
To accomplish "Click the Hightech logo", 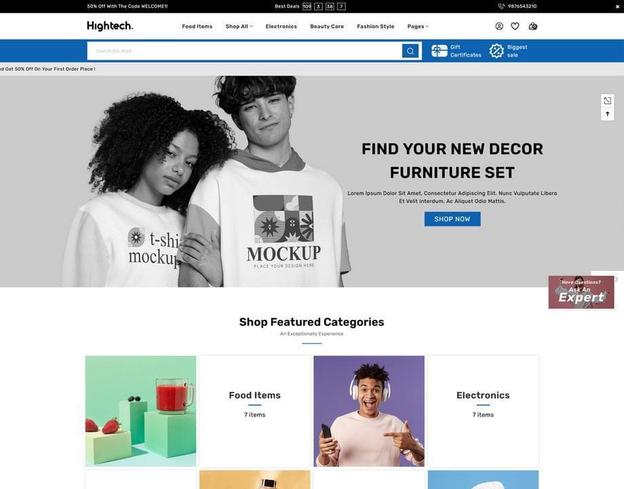I will (110, 26).
